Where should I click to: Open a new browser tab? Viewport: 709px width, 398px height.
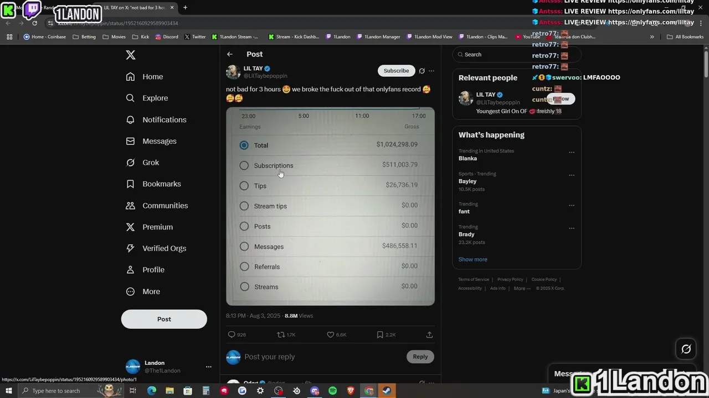point(185,8)
